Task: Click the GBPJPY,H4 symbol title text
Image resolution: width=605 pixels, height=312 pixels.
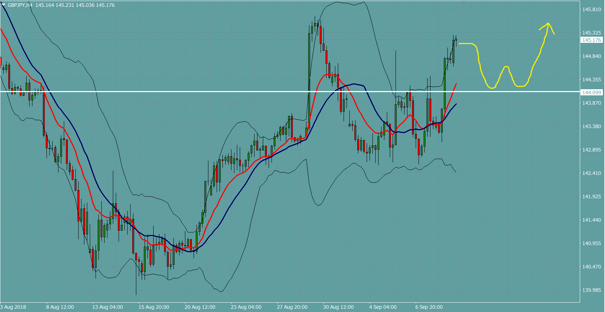Action: [x=20, y=5]
